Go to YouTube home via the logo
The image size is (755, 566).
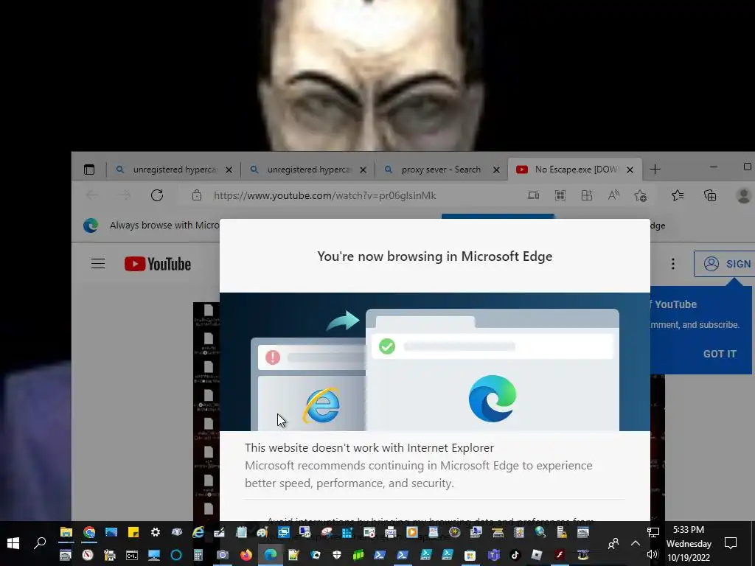point(158,264)
